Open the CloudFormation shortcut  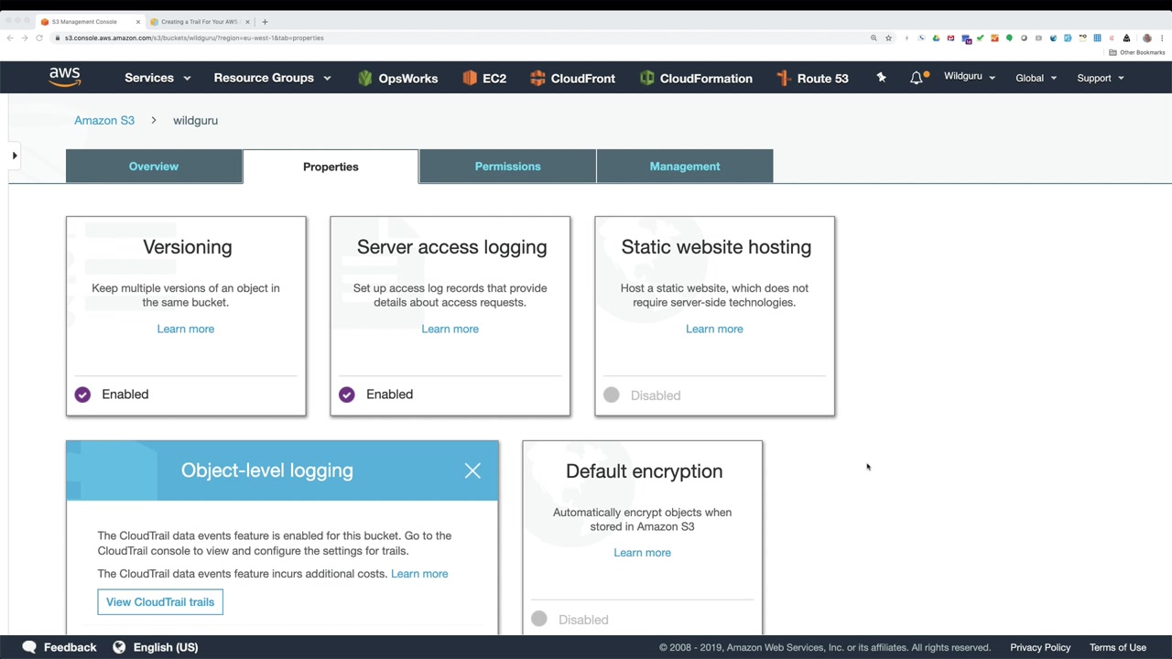pos(696,78)
